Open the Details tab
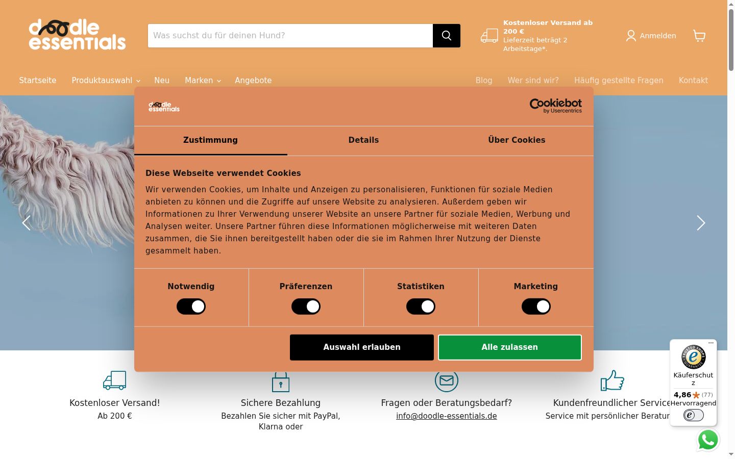The image size is (735, 459). [364, 140]
